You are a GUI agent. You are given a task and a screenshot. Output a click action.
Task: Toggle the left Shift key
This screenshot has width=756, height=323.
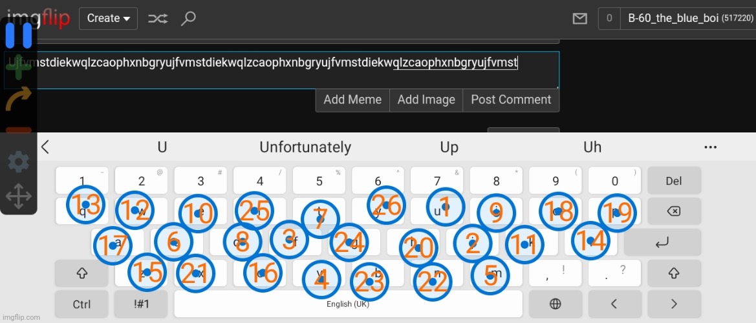click(x=82, y=273)
